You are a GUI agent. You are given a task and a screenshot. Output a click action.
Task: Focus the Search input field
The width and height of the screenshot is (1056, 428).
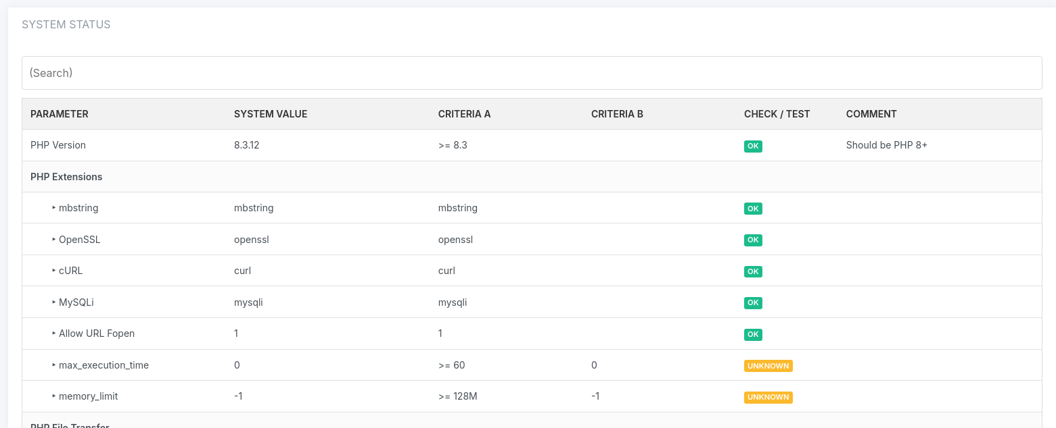pyautogui.click(x=532, y=73)
